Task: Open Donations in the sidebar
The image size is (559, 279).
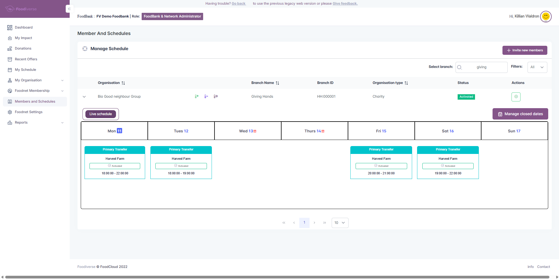Action: [x=23, y=48]
